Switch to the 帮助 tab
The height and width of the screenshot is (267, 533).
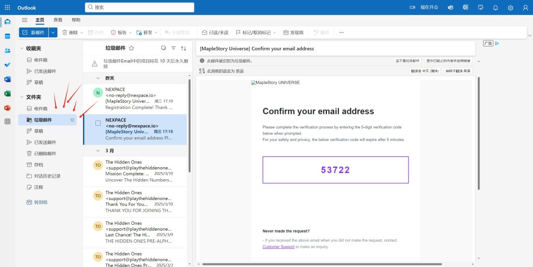click(x=76, y=20)
